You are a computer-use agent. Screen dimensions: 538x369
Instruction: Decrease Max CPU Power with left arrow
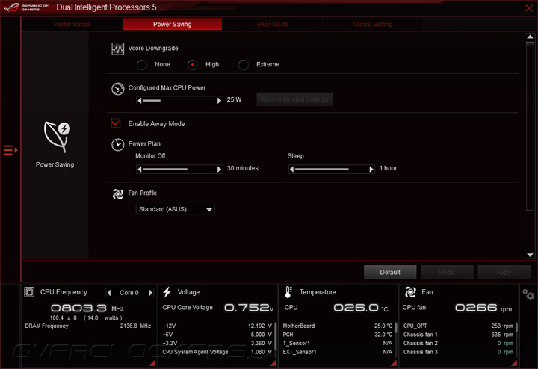(x=139, y=101)
